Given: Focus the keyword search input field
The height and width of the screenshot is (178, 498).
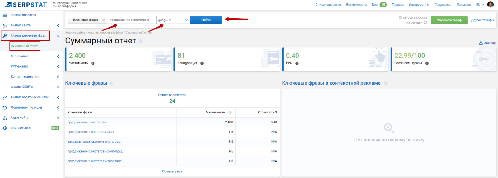Looking at the screenshot, I should tap(132, 20).
